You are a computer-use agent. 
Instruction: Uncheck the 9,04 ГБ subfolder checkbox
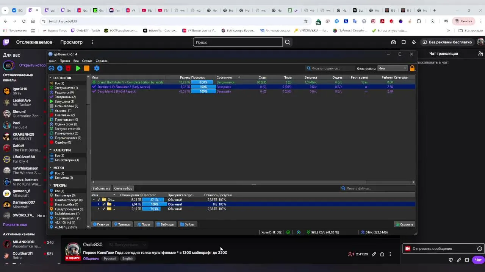pos(104,204)
